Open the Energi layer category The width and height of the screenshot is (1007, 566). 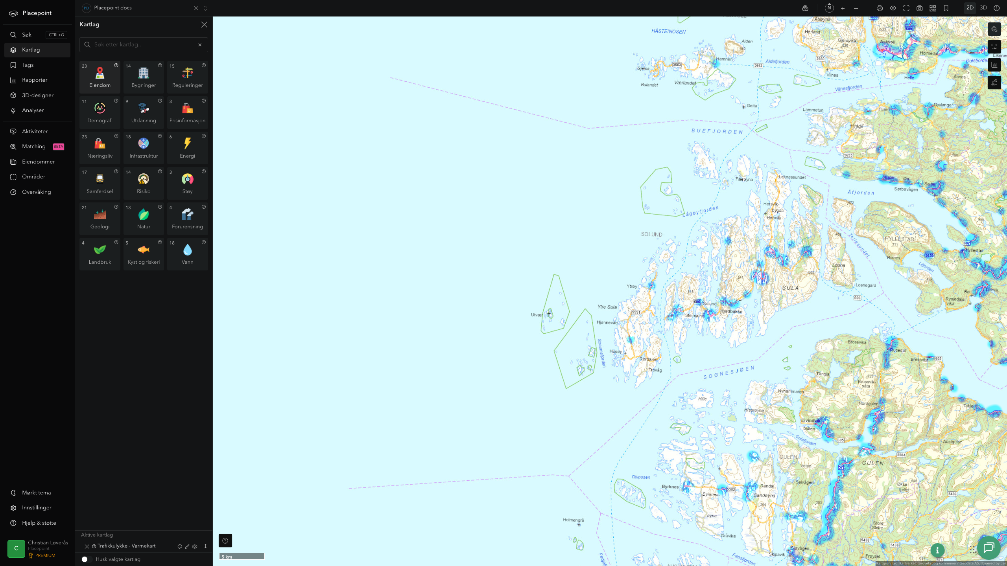tap(187, 148)
